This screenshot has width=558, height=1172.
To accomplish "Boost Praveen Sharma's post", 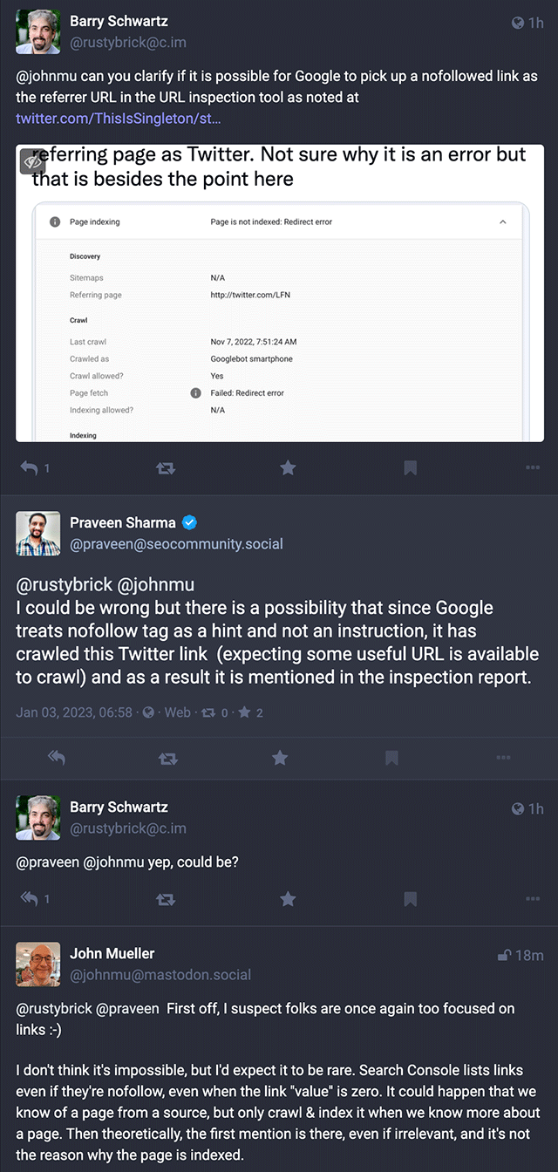I will 168,758.
